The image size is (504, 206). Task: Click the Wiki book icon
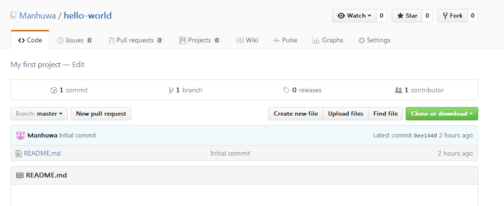point(240,40)
